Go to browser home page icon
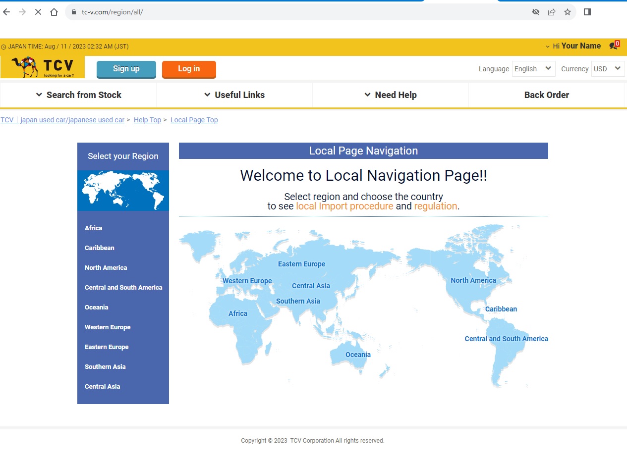The width and height of the screenshot is (627, 460). [x=54, y=12]
